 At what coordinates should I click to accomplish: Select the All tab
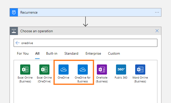37,53
